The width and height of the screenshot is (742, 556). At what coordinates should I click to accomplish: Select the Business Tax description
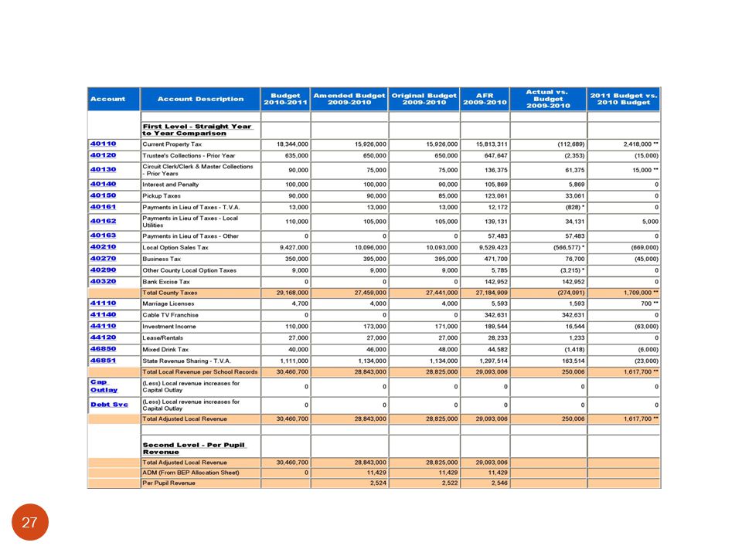coord(162,259)
